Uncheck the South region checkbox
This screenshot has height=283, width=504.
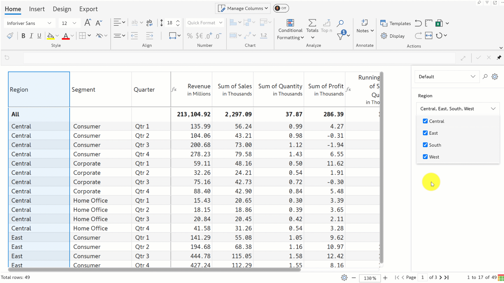425,145
